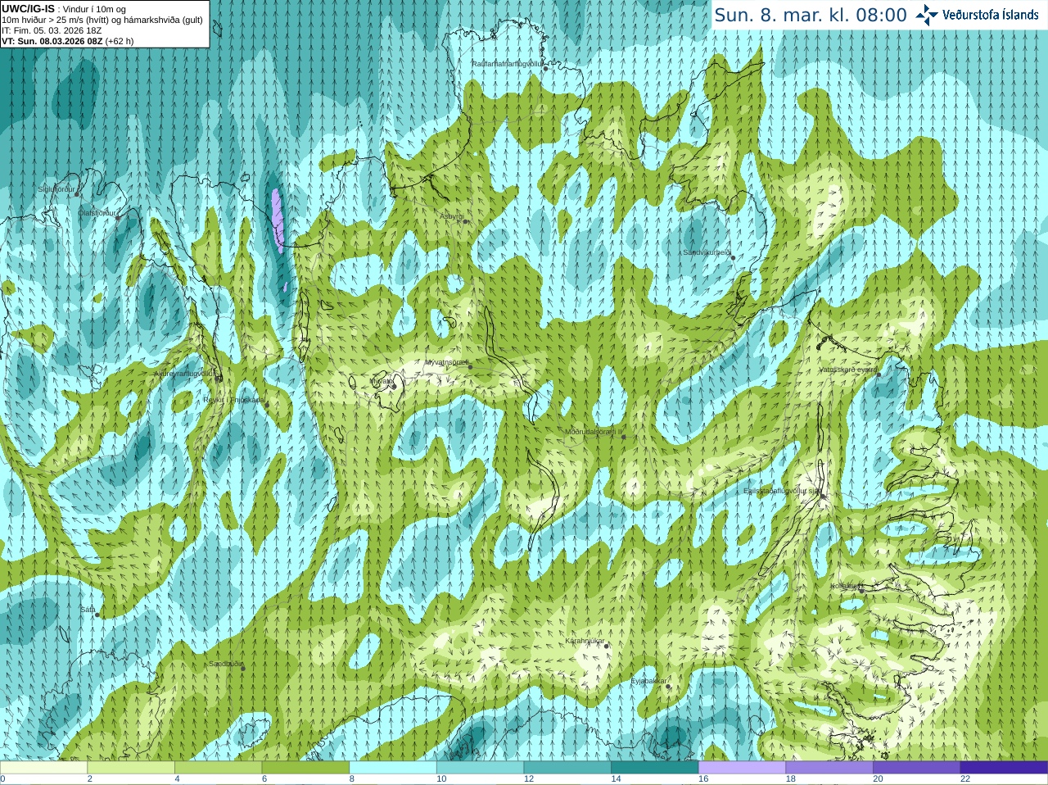The image size is (1048, 785).
Task: Select the Egilsstaðaflugvöllur station label
Action: (782, 491)
